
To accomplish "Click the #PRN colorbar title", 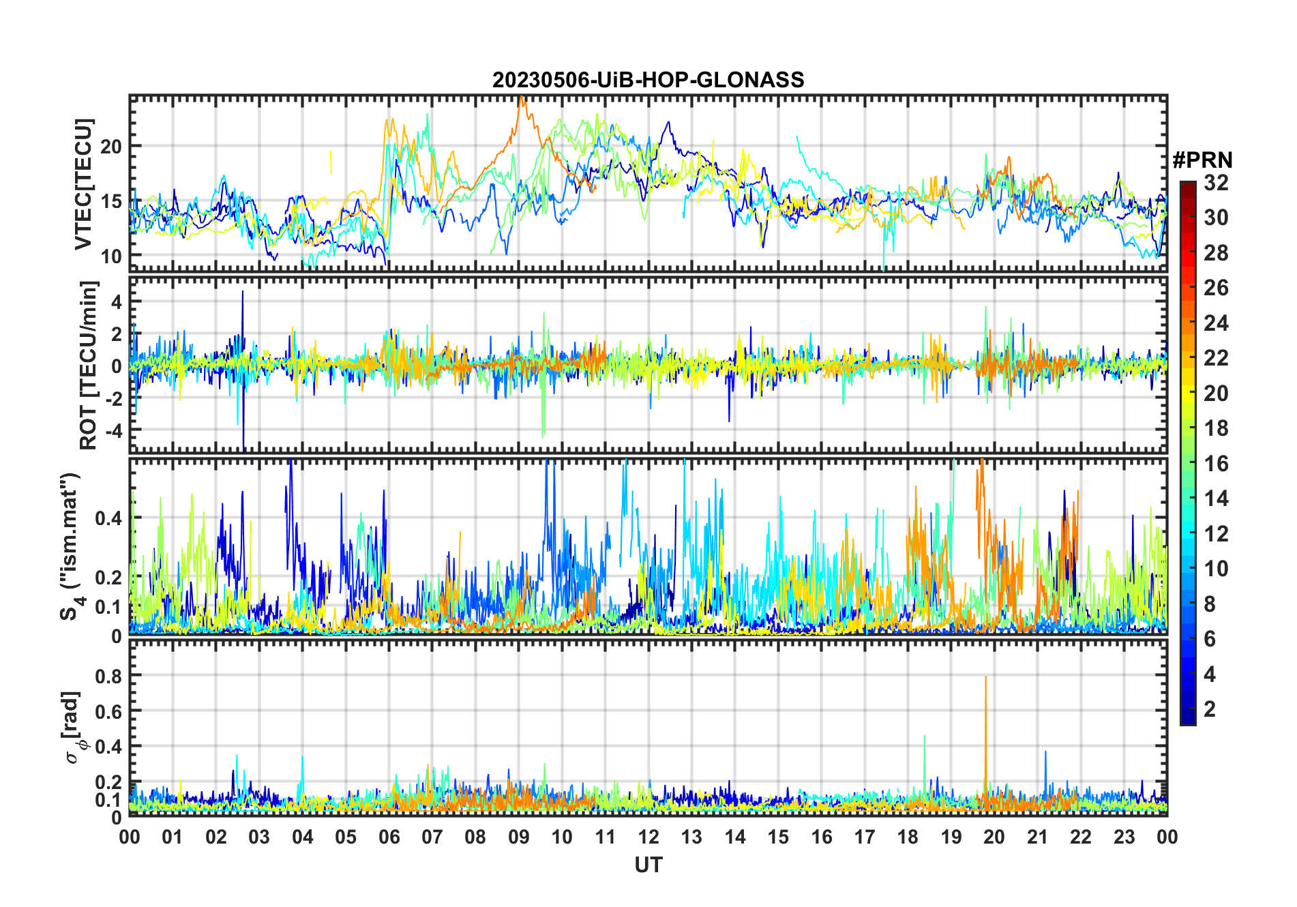I will (x=1202, y=160).
